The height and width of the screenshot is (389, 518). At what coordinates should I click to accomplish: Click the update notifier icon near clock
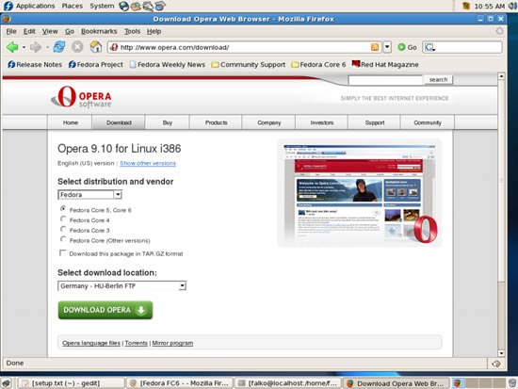tap(466, 6)
